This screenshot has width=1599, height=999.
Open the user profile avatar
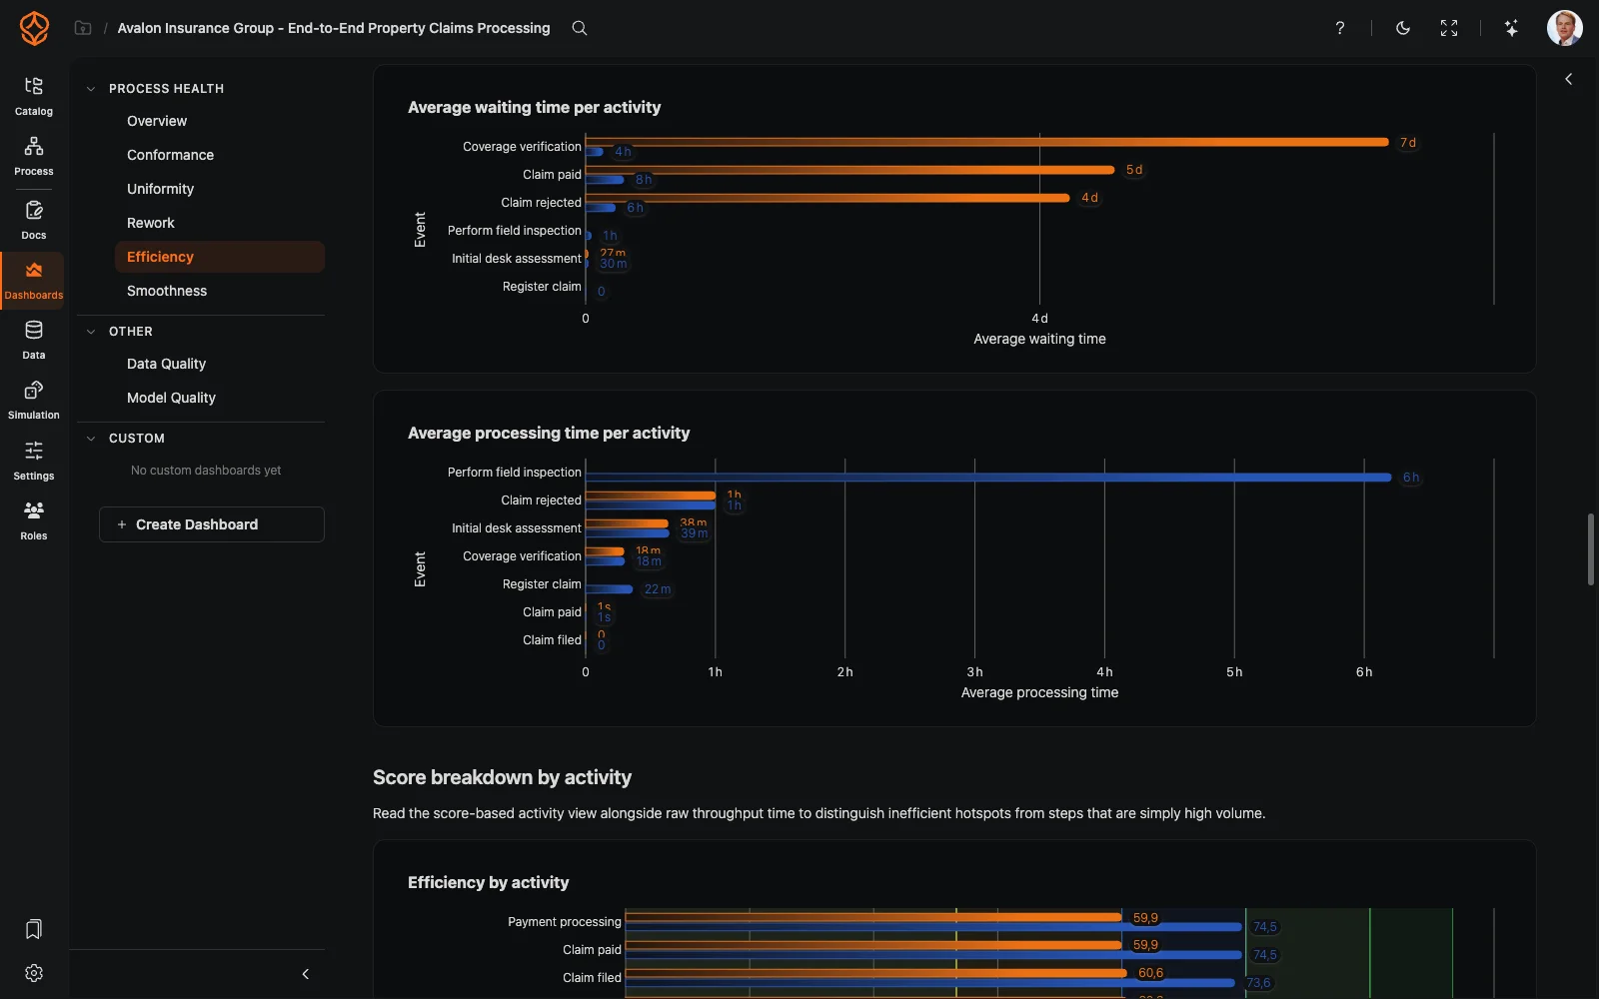click(x=1565, y=28)
